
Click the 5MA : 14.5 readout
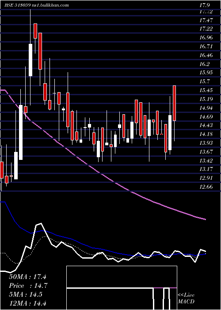[26, 294]
